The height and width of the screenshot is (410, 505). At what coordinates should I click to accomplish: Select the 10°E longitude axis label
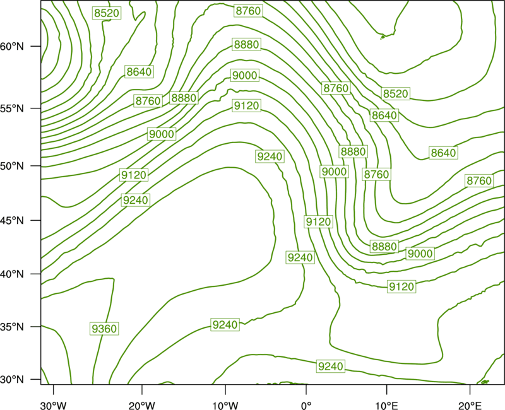pos(386,406)
